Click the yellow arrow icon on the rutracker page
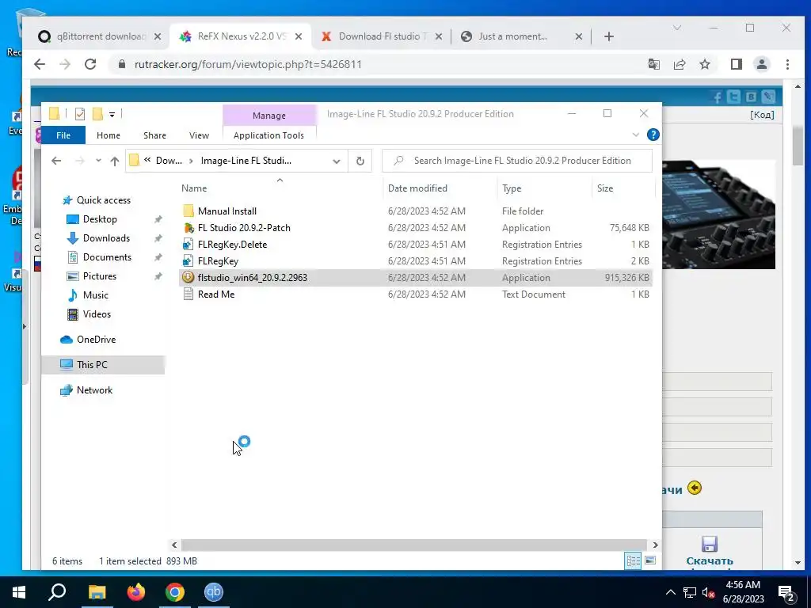 [695, 488]
